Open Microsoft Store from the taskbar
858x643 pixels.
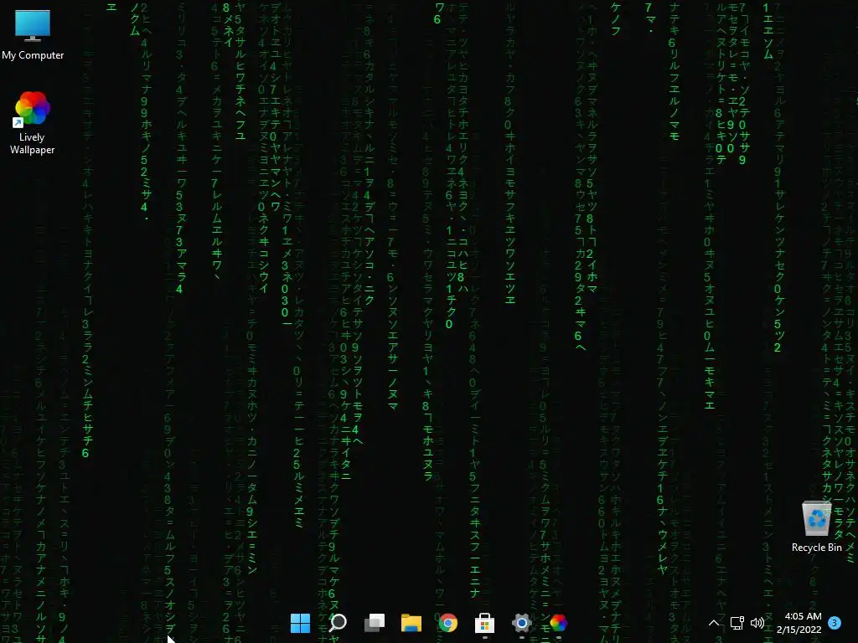[x=485, y=623]
